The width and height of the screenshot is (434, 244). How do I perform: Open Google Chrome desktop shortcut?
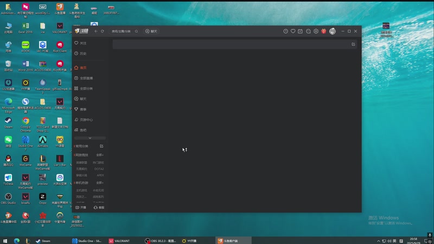[25, 125]
